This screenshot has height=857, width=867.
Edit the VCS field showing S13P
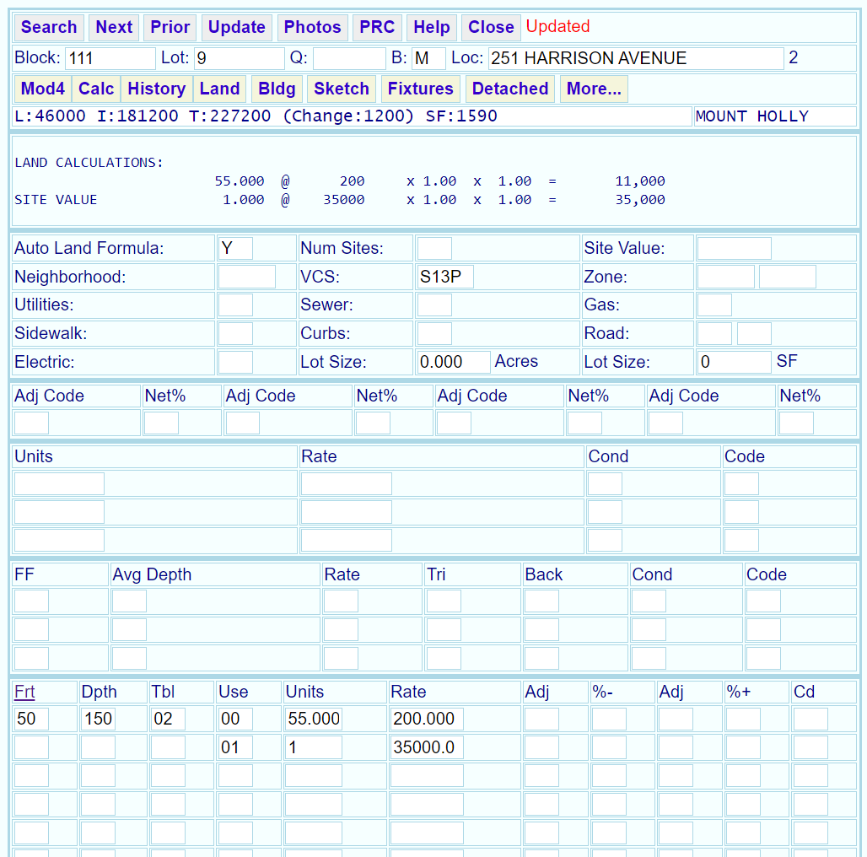coord(445,277)
